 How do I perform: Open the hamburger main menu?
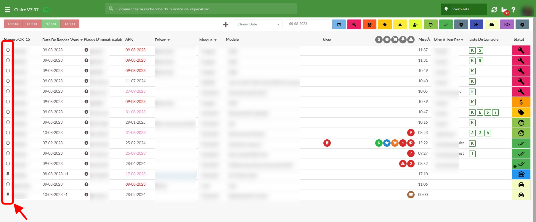point(7,10)
